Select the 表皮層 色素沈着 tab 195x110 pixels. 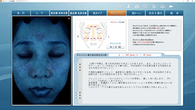click(x=59, y=13)
